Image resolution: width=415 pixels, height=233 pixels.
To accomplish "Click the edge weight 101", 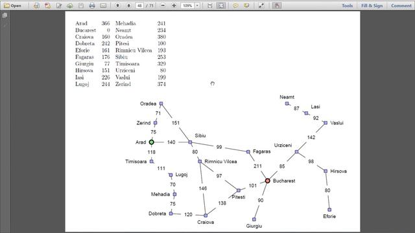I will tap(253, 186).
